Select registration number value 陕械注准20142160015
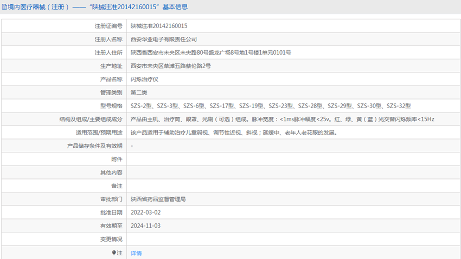This screenshot has height=259, width=461. pos(159,26)
